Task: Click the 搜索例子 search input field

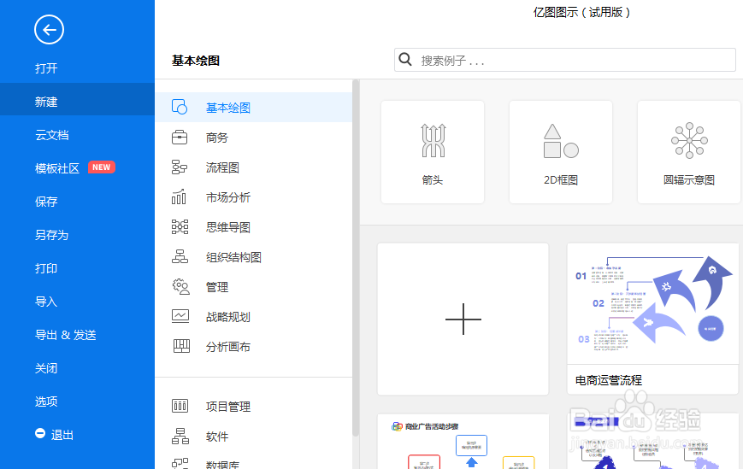Action: pos(565,60)
